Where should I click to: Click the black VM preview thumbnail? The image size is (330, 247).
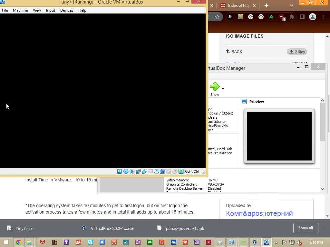point(279,136)
